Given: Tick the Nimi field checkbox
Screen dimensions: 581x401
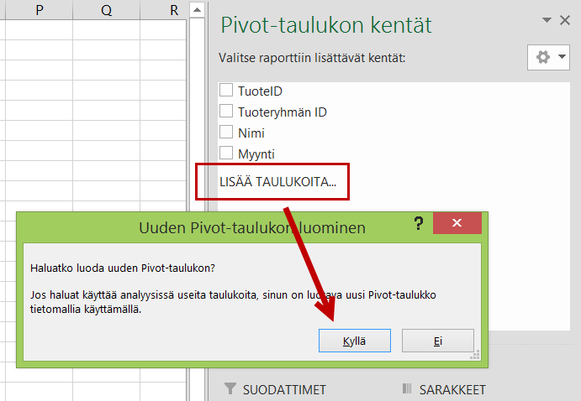Looking at the screenshot, I should point(226,132).
